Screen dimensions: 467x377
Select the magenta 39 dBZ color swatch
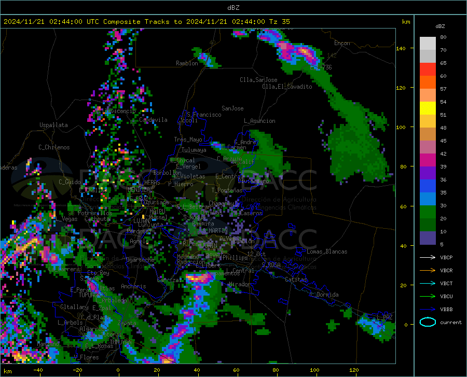click(428, 160)
